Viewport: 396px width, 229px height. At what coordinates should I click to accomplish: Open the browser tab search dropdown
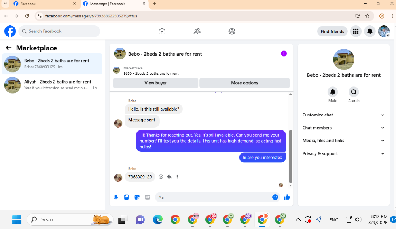pyautogui.click(x=5, y=4)
